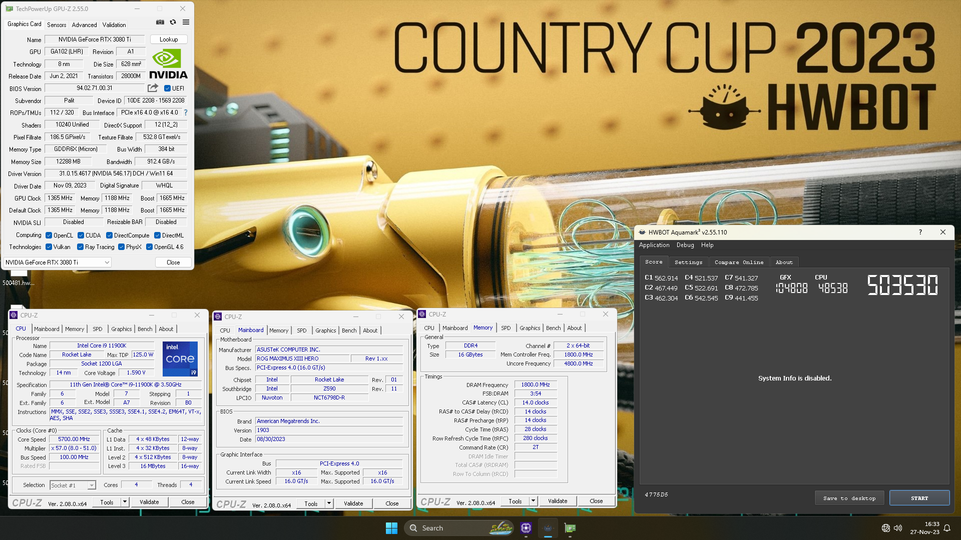
Task: Open the Compare Online tab
Action: pyautogui.click(x=739, y=262)
